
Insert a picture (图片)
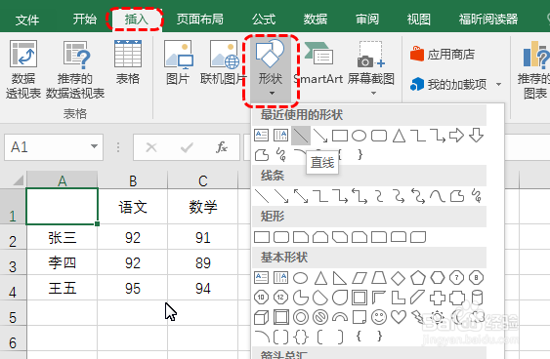(178, 62)
